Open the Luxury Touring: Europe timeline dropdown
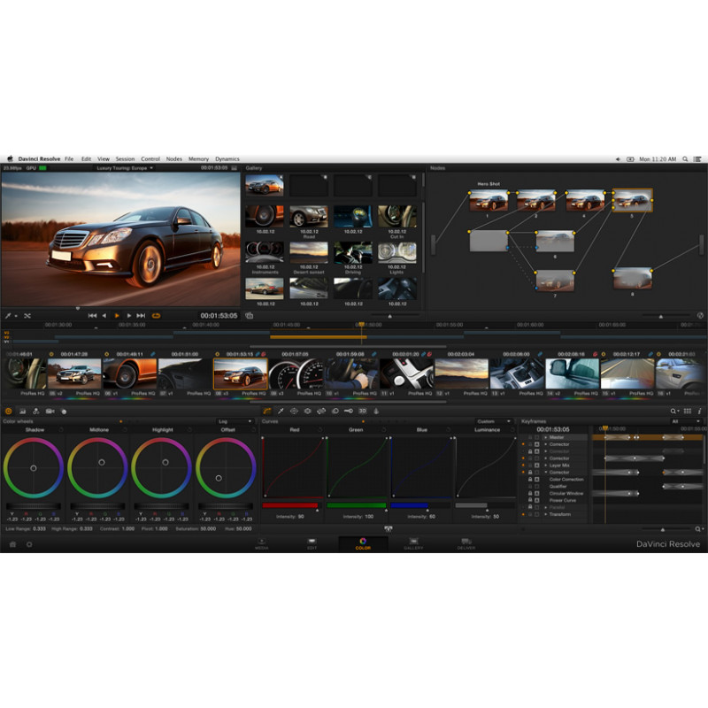 [126, 167]
